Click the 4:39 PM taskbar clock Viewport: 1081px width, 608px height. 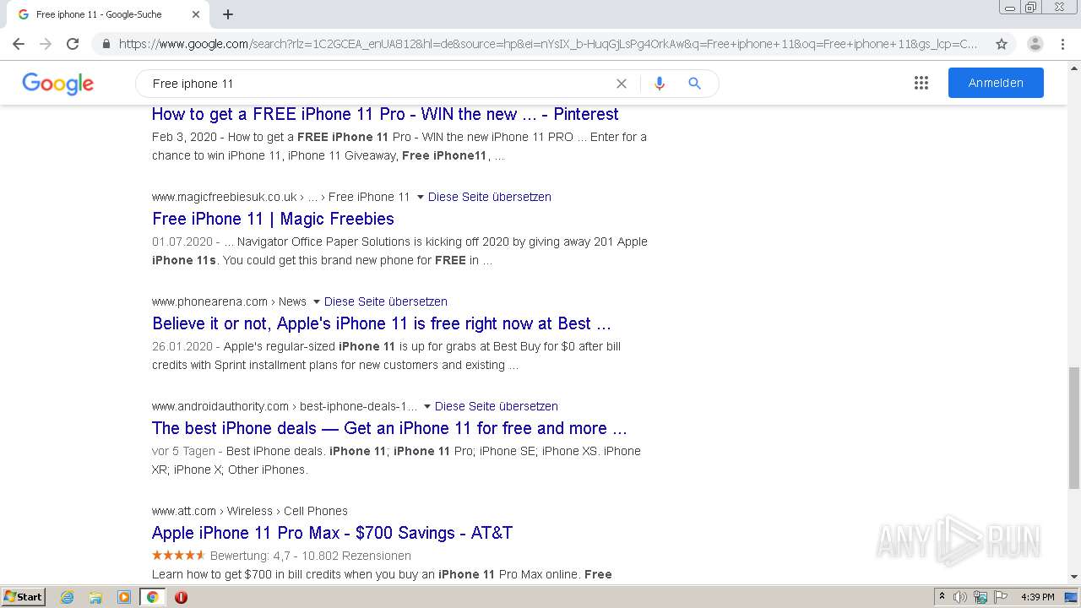click(x=1037, y=597)
